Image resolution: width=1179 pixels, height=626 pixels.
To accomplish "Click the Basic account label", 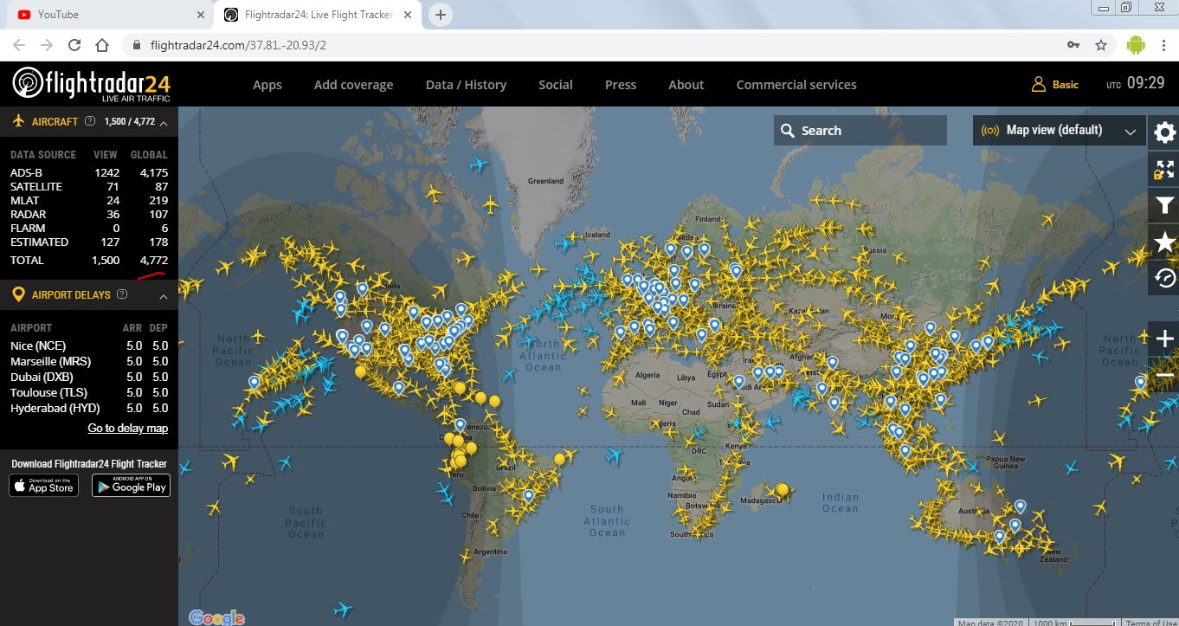I will (x=1066, y=85).
